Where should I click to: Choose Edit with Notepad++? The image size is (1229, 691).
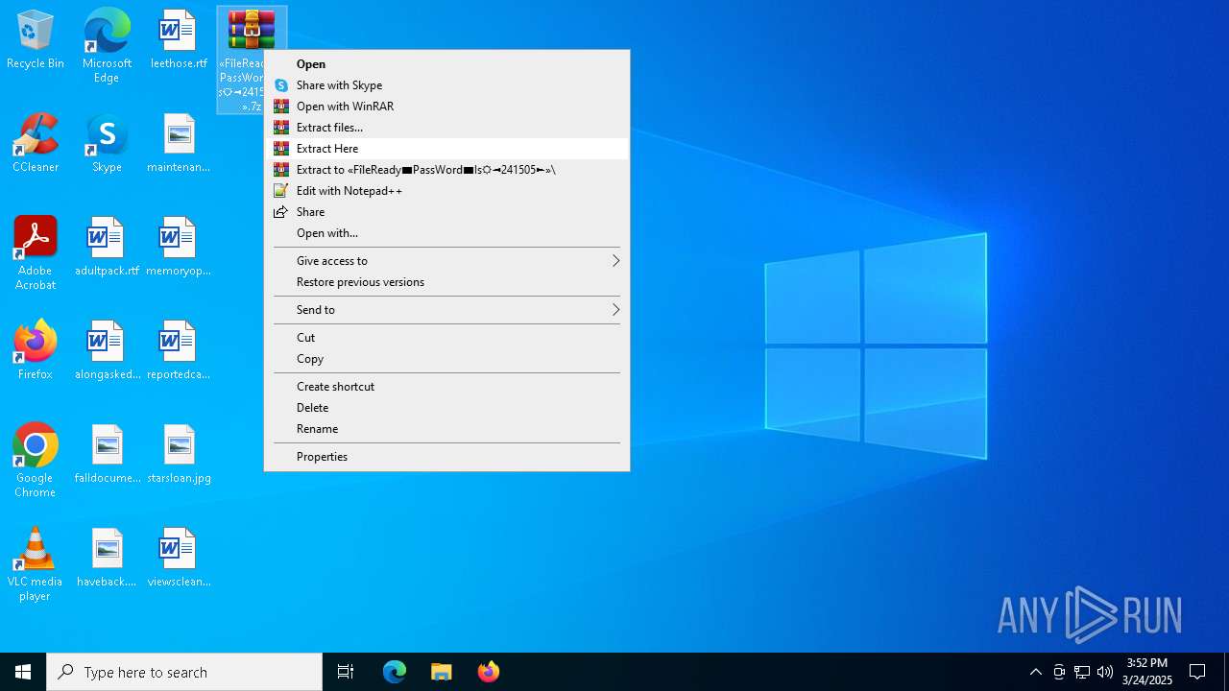[x=446, y=191]
